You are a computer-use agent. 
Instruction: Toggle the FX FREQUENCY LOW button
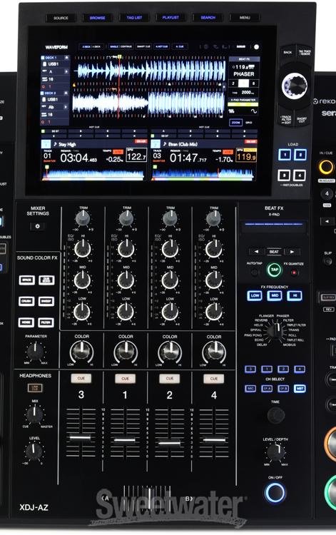tap(255, 295)
